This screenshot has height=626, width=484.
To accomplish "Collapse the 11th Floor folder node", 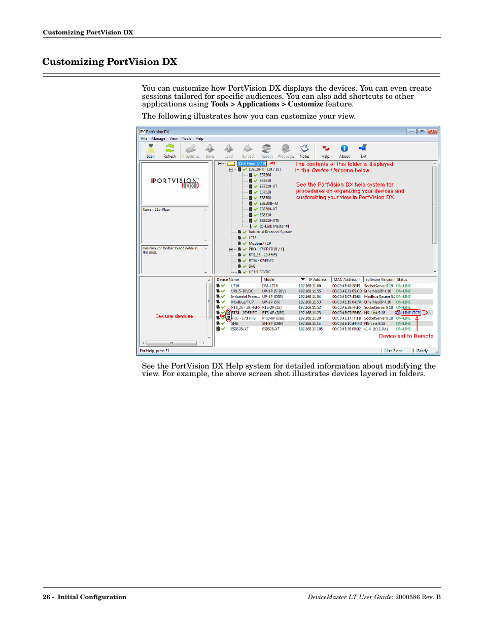I will 220,164.
